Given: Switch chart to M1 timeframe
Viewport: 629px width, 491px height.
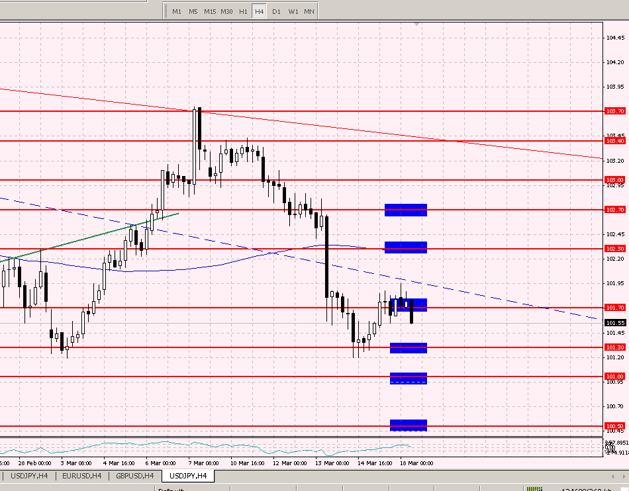Looking at the screenshot, I should coord(177,12).
